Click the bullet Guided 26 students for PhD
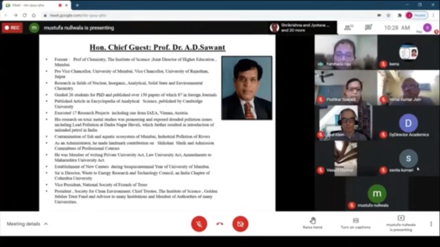The width and height of the screenshot is (440, 247). pyautogui.click(x=135, y=95)
